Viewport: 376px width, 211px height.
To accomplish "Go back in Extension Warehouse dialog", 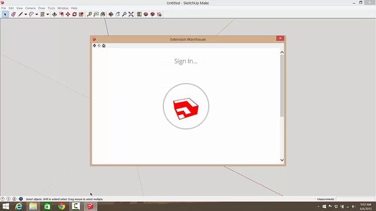I will 94,46.
